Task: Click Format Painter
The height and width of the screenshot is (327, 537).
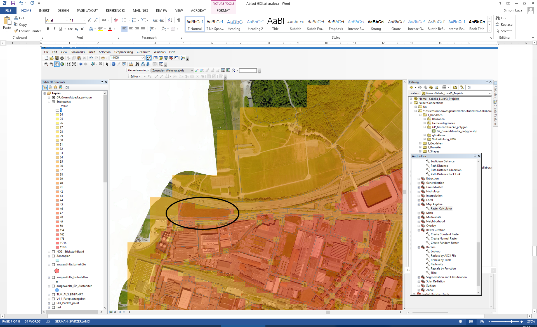Action: [27, 31]
